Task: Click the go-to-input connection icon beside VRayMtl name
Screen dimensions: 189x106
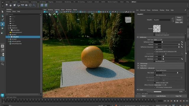Action: coord(173,19)
